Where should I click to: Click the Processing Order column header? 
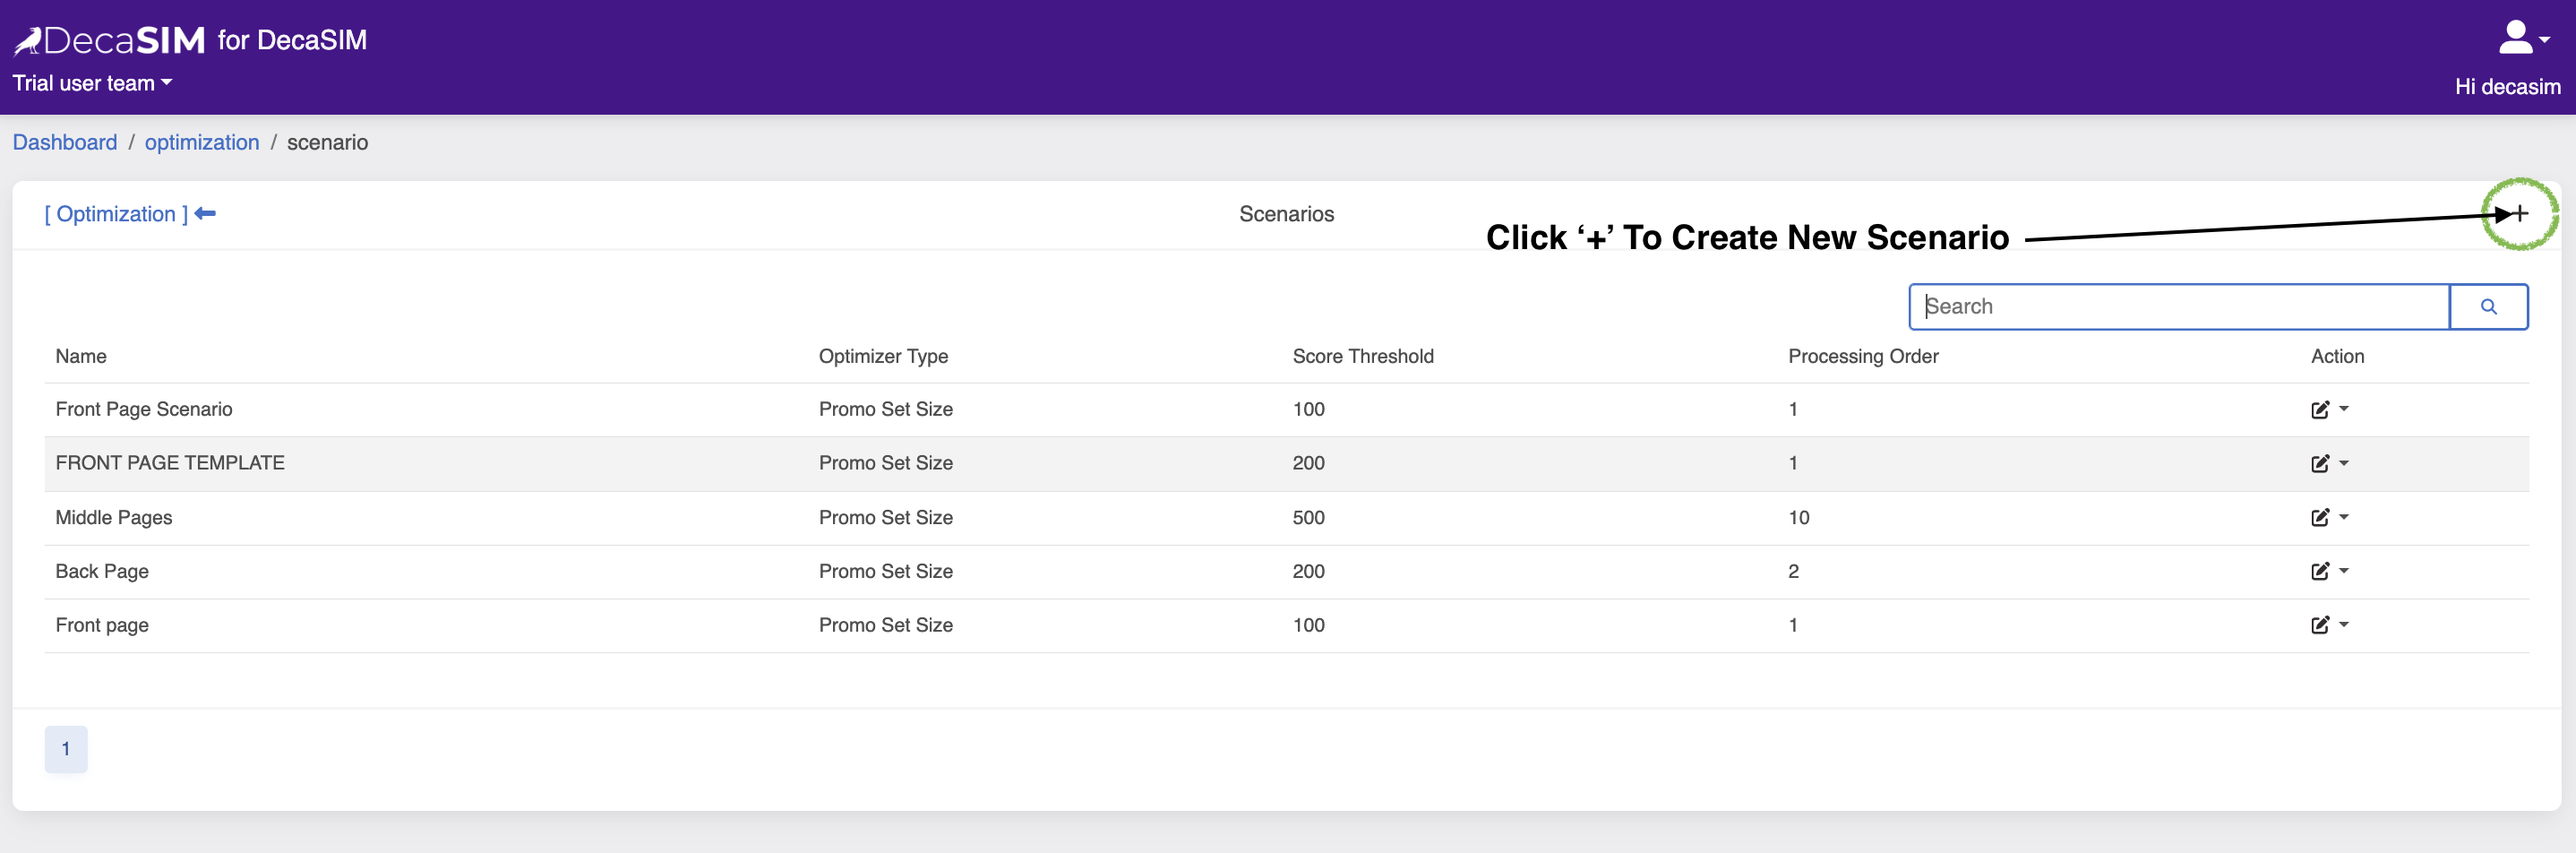pyautogui.click(x=1863, y=356)
